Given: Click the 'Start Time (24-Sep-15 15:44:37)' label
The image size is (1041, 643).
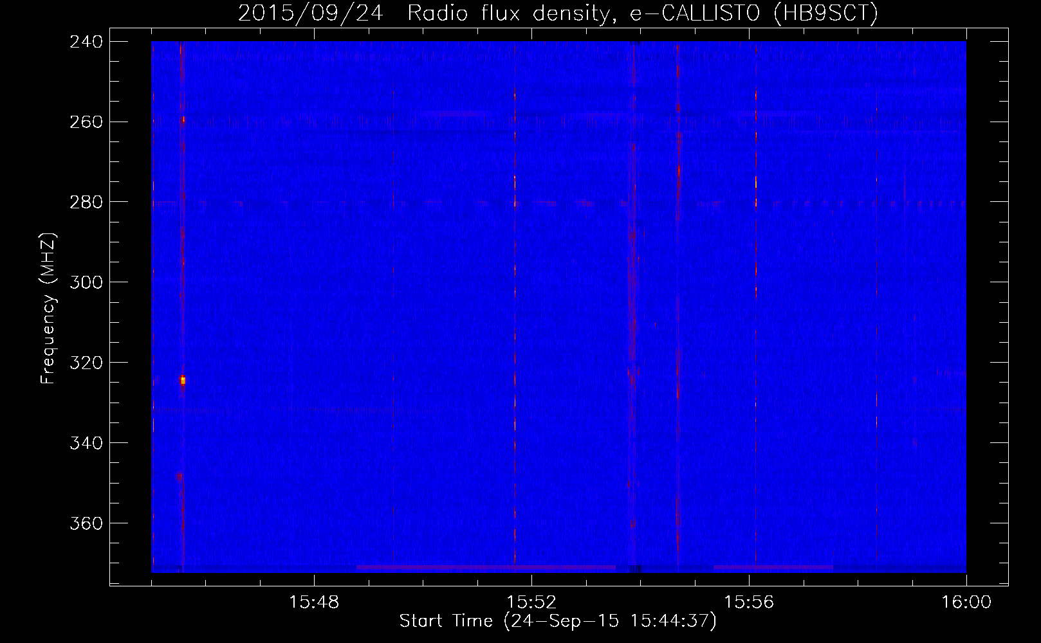Looking at the screenshot, I should click(x=558, y=621).
